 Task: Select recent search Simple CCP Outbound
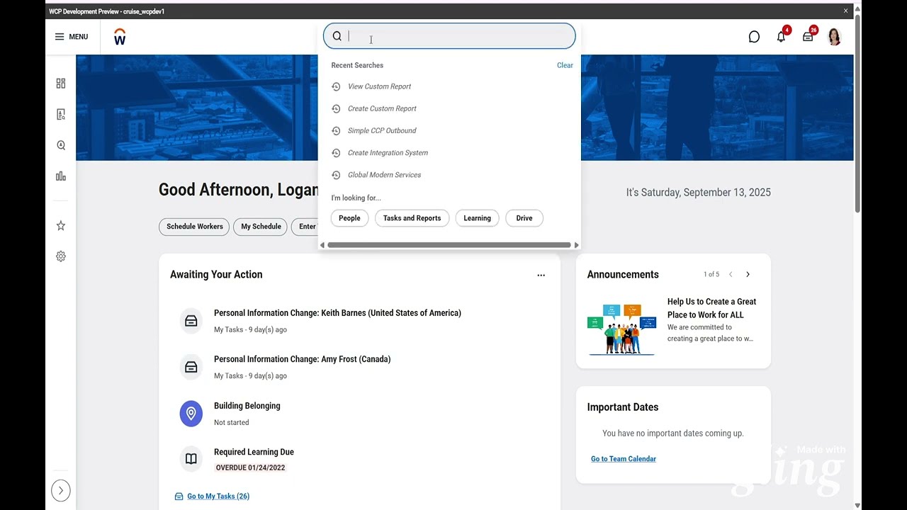pyautogui.click(x=382, y=130)
